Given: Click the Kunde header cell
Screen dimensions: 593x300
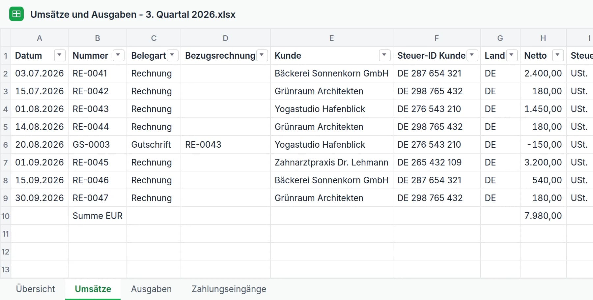Looking at the screenshot, I should coord(331,55).
